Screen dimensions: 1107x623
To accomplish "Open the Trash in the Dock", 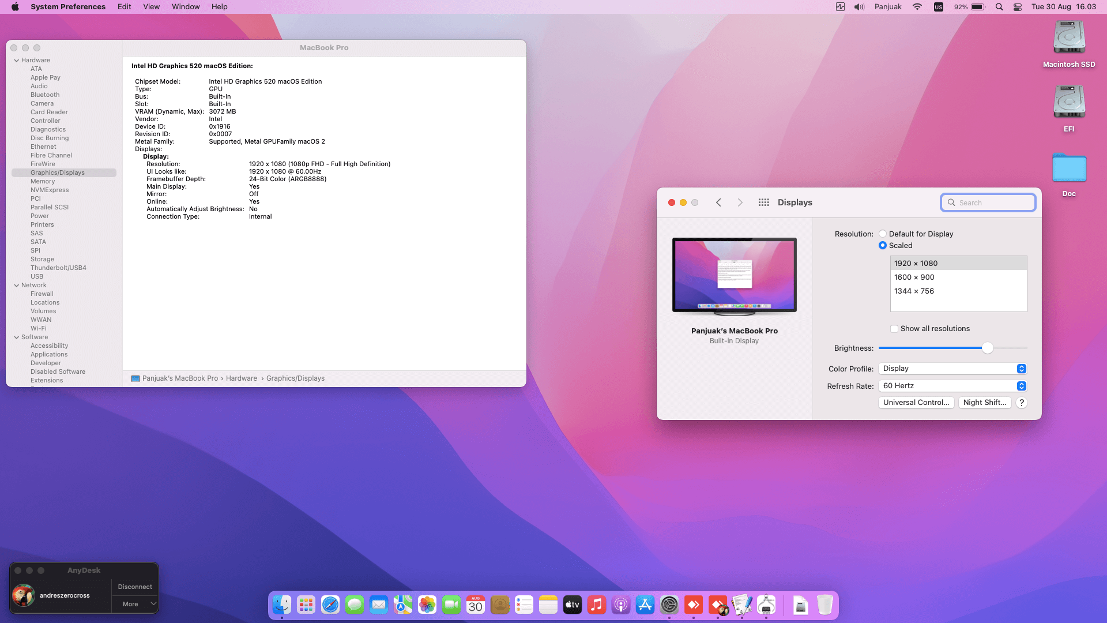I will click(x=825, y=605).
